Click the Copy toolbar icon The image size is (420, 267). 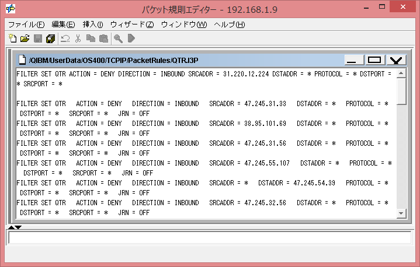point(91,39)
